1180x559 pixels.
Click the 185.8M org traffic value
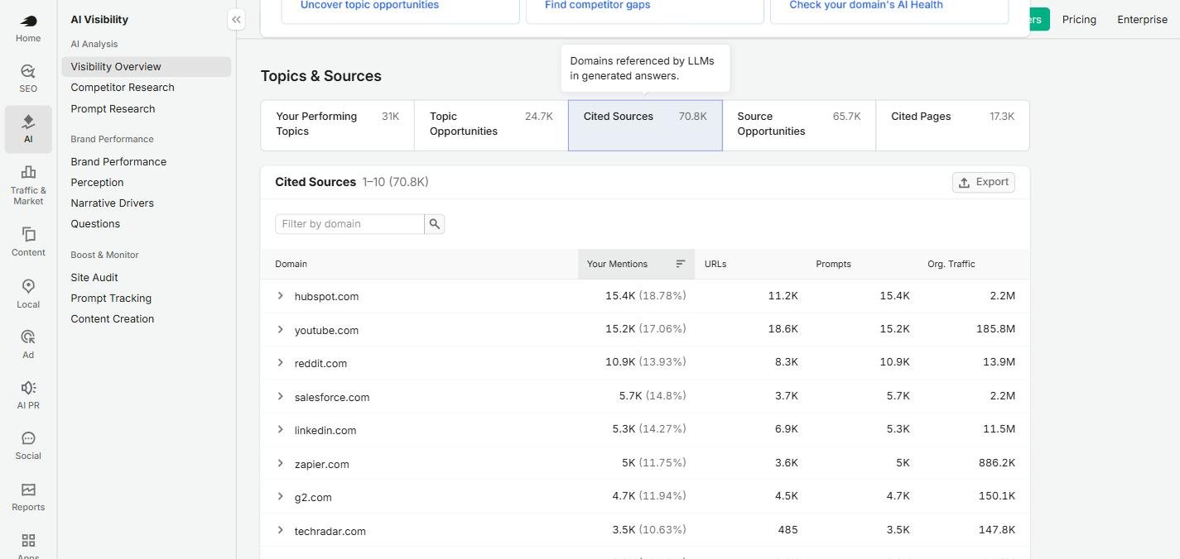pos(995,329)
